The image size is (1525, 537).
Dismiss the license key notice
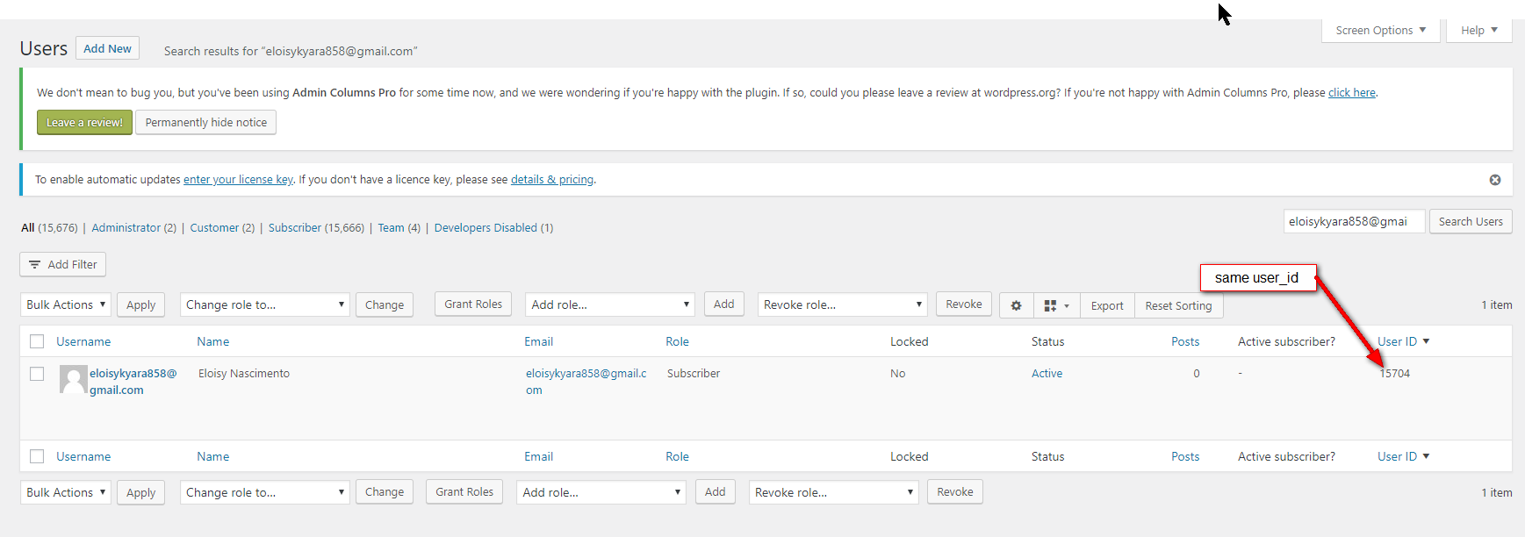pyautogui.click(x=1494, y=180)
